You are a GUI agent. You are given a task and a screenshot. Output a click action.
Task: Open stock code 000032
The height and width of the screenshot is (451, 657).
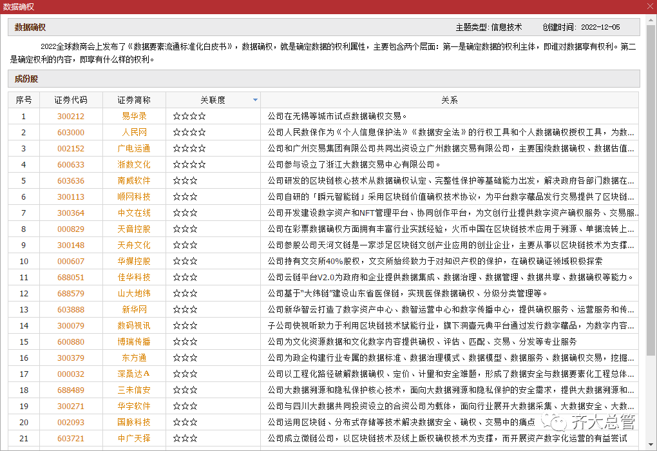[x=71, y=374]
